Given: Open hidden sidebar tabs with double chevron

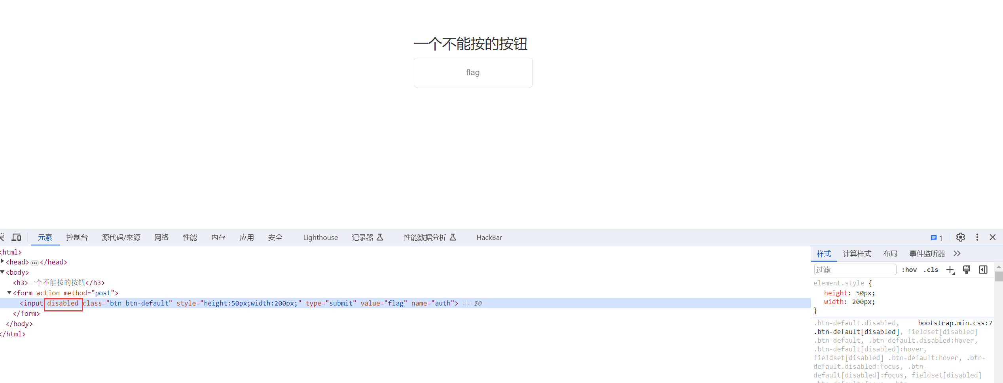Looking at the screenshot, I should pos(957,253).
